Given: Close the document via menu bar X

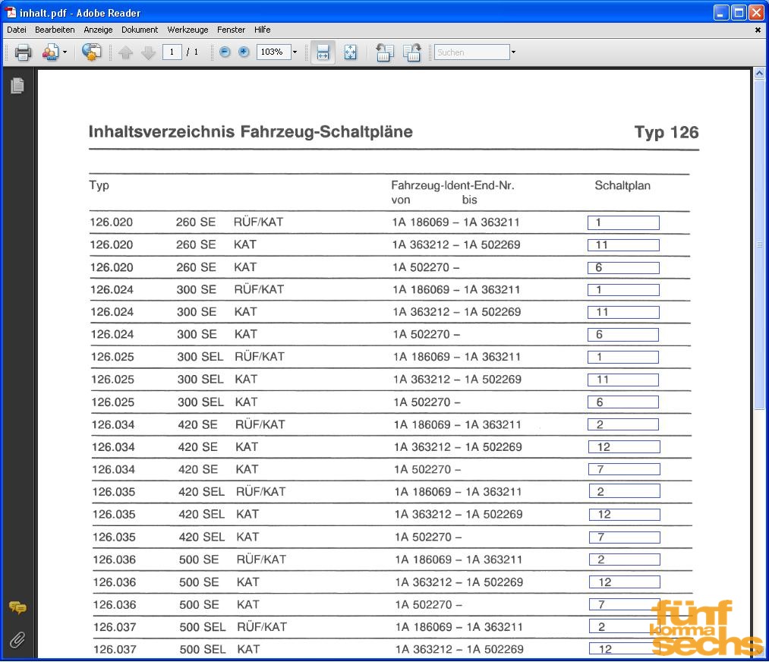Looking at the screenshot, I should tap(758, 30).
